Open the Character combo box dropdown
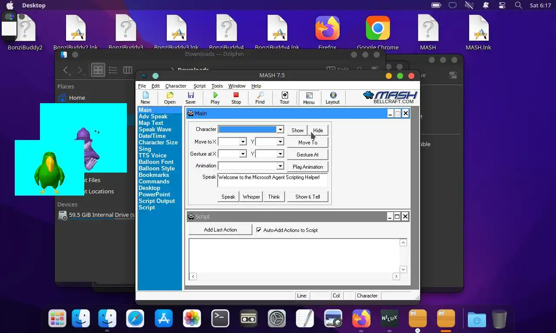 point(280,130)
